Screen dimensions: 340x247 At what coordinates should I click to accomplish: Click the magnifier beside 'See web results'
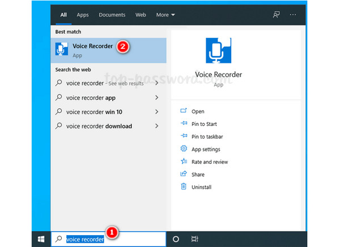pos(59,83)
